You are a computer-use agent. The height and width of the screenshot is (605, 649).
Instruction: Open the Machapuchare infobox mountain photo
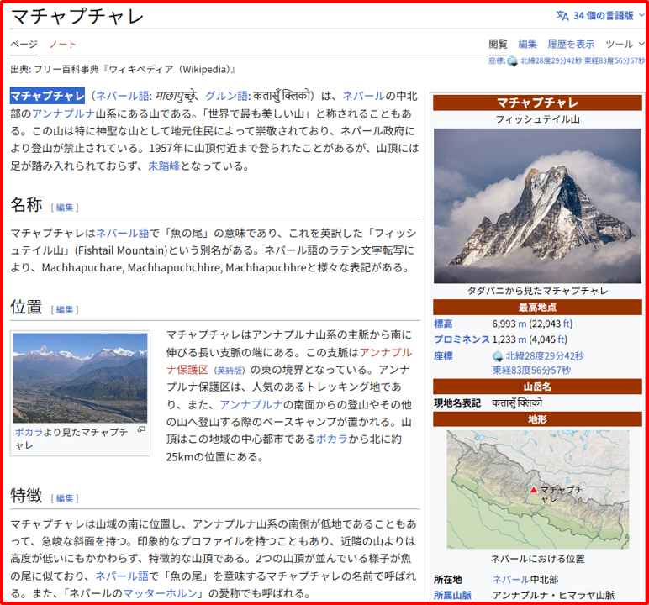[537, 206]
